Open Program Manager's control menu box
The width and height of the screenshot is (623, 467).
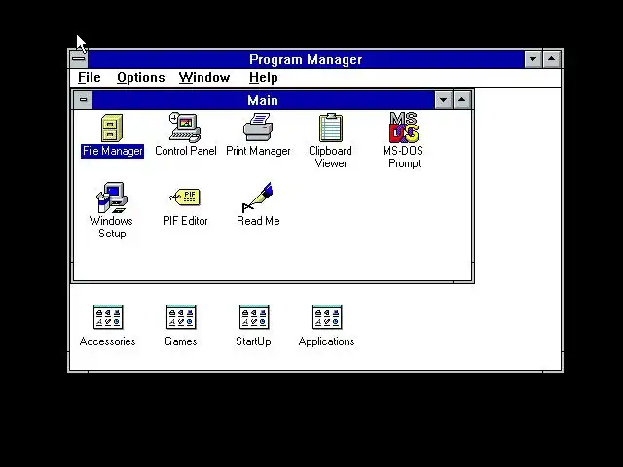point(79,59)
